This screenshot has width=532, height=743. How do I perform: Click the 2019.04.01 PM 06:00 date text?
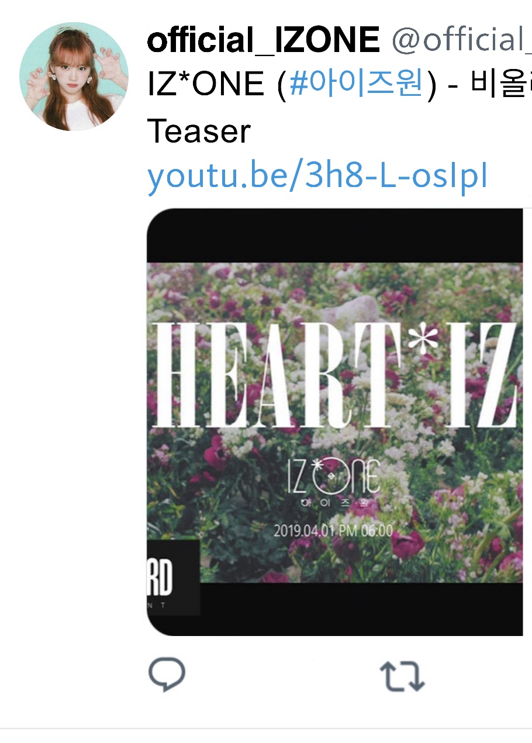(334, 531)
